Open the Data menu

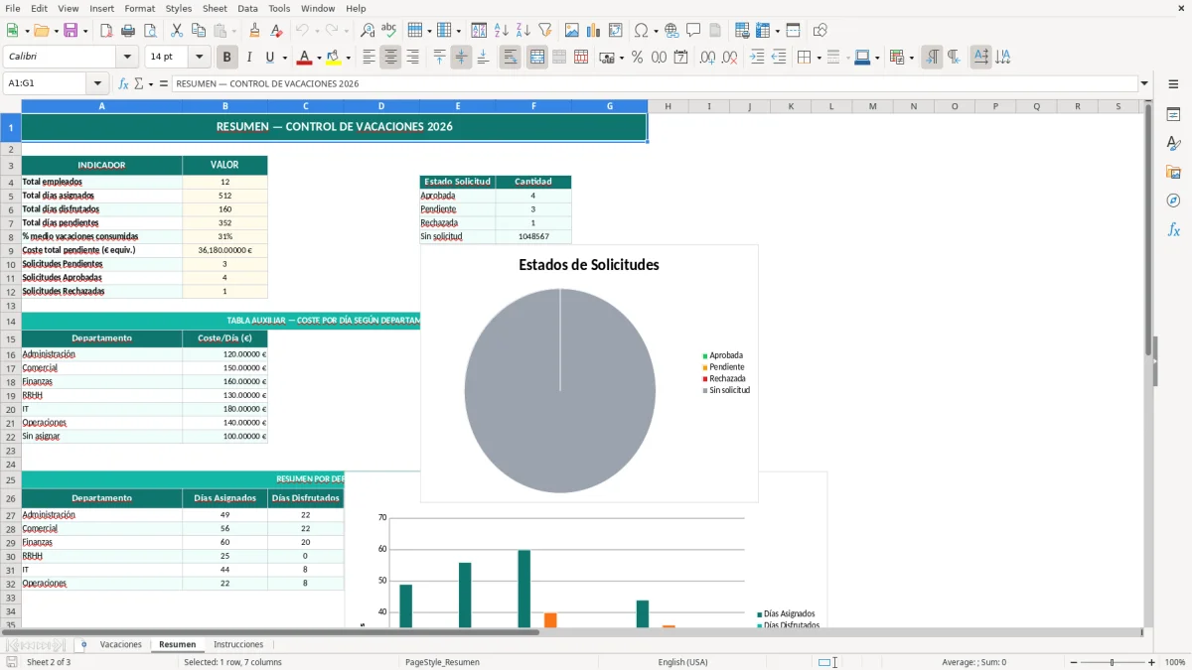[x=247, y=8]
